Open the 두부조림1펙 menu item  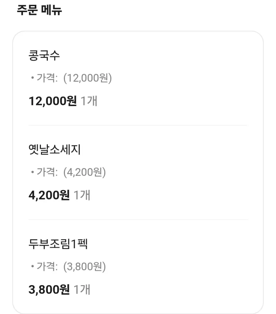(58, 244)
